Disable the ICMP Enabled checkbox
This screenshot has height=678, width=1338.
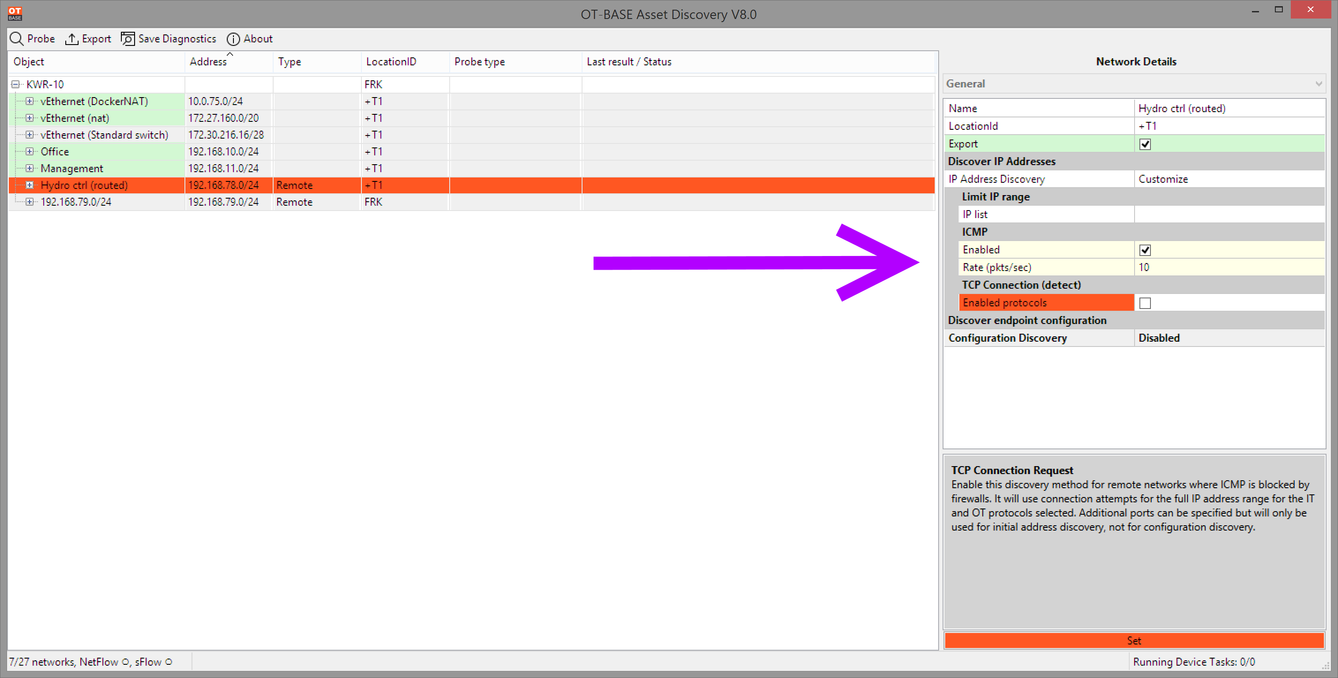[1145, 250]
